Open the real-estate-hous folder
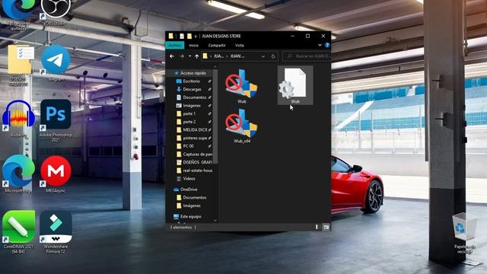 coord(198,170)
